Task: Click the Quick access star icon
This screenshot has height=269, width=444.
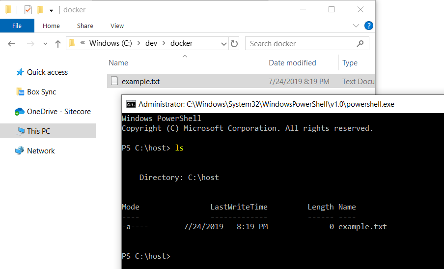Action: 20,72
